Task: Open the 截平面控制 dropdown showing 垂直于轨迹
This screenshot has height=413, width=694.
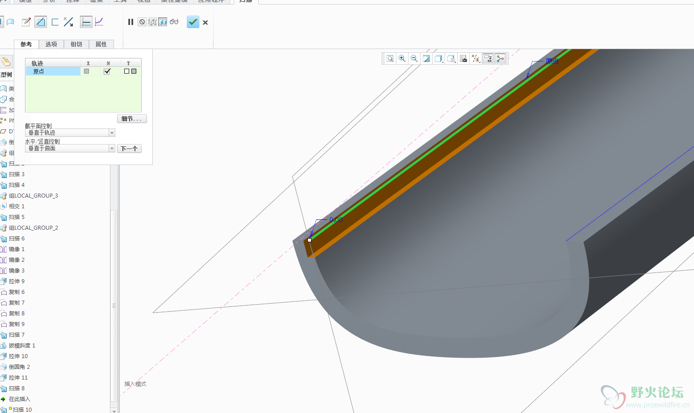Action: [70, 133]
